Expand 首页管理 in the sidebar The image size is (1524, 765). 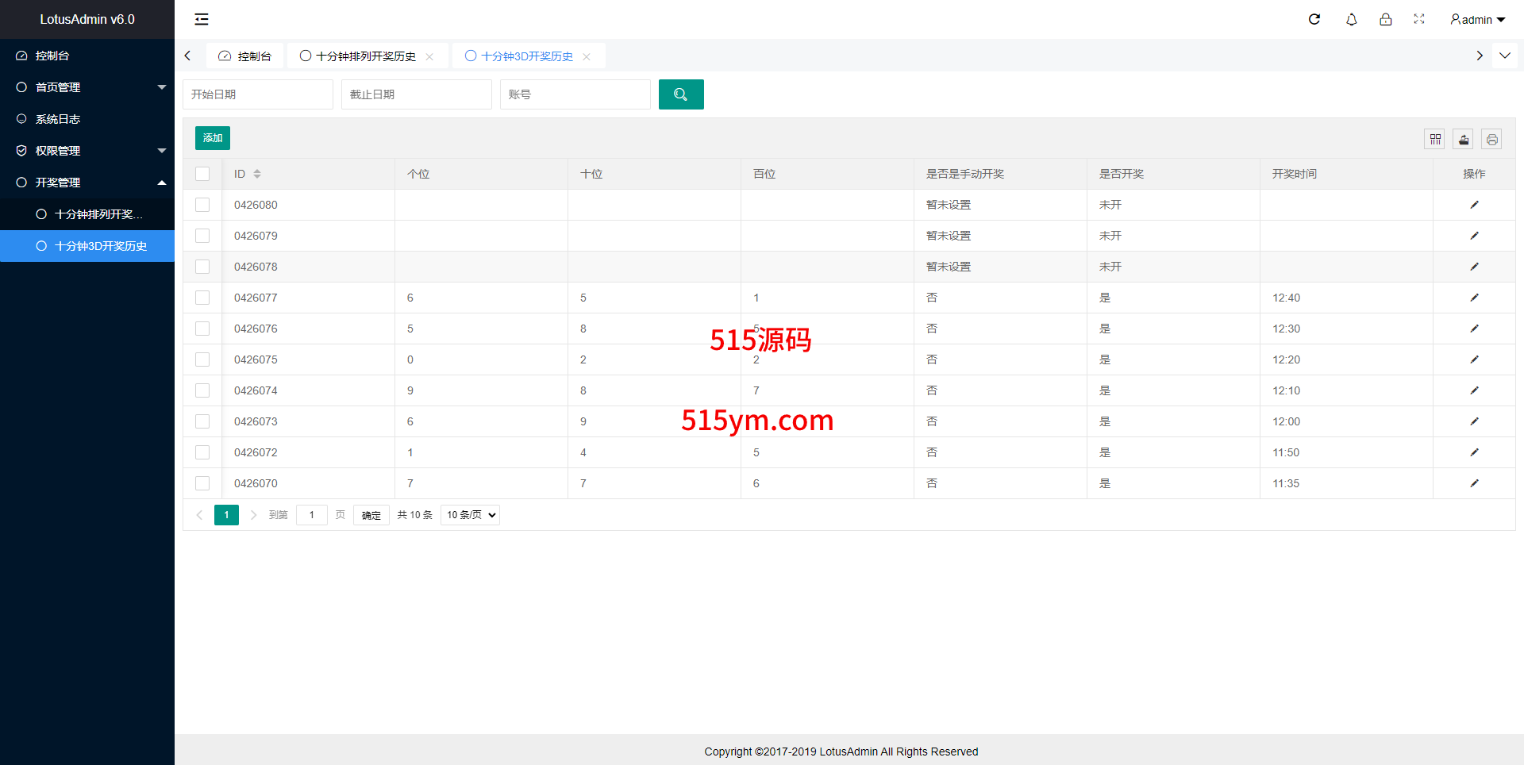pyautogui.click(x=87, y=87)
